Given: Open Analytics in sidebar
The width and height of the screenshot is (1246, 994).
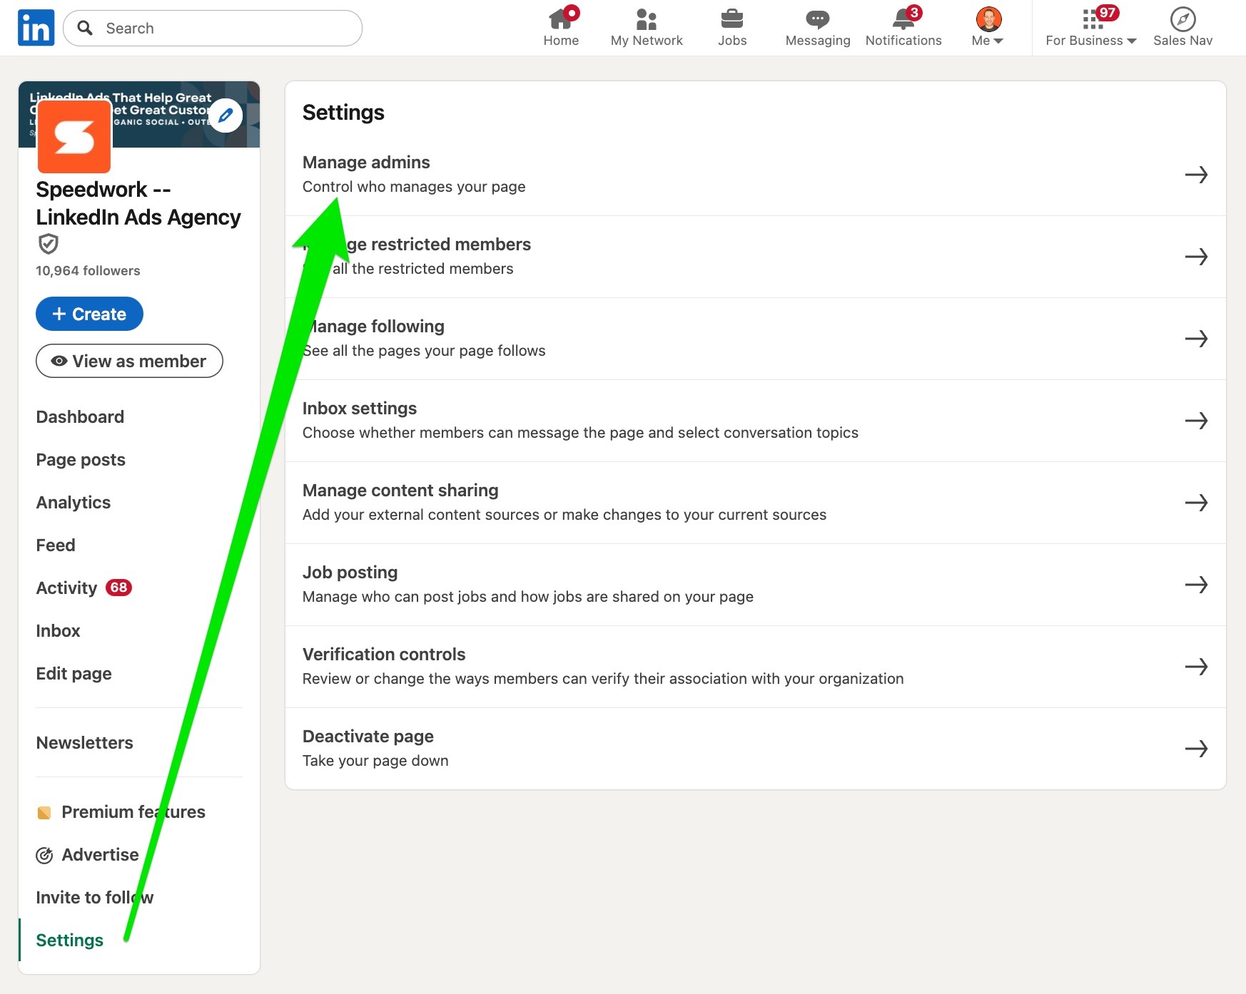Looking at the screenshot, I should tap(74, 502).
